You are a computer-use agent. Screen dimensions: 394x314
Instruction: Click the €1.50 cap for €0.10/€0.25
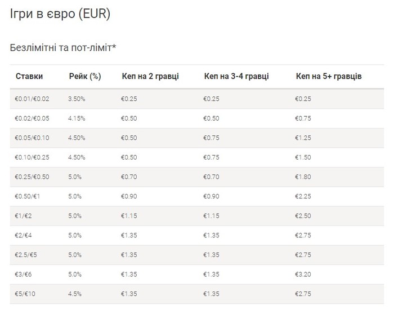coord(303,157)
